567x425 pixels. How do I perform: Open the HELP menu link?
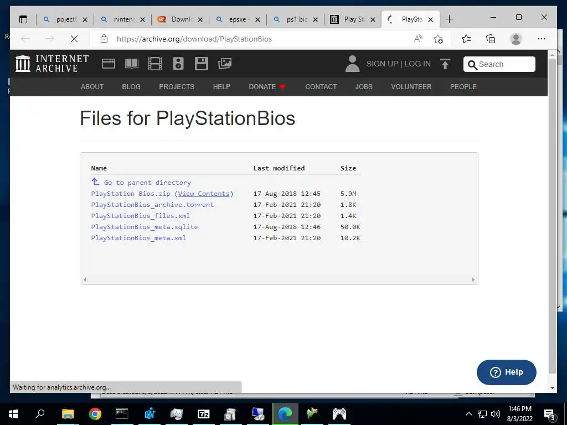(221, 87)
